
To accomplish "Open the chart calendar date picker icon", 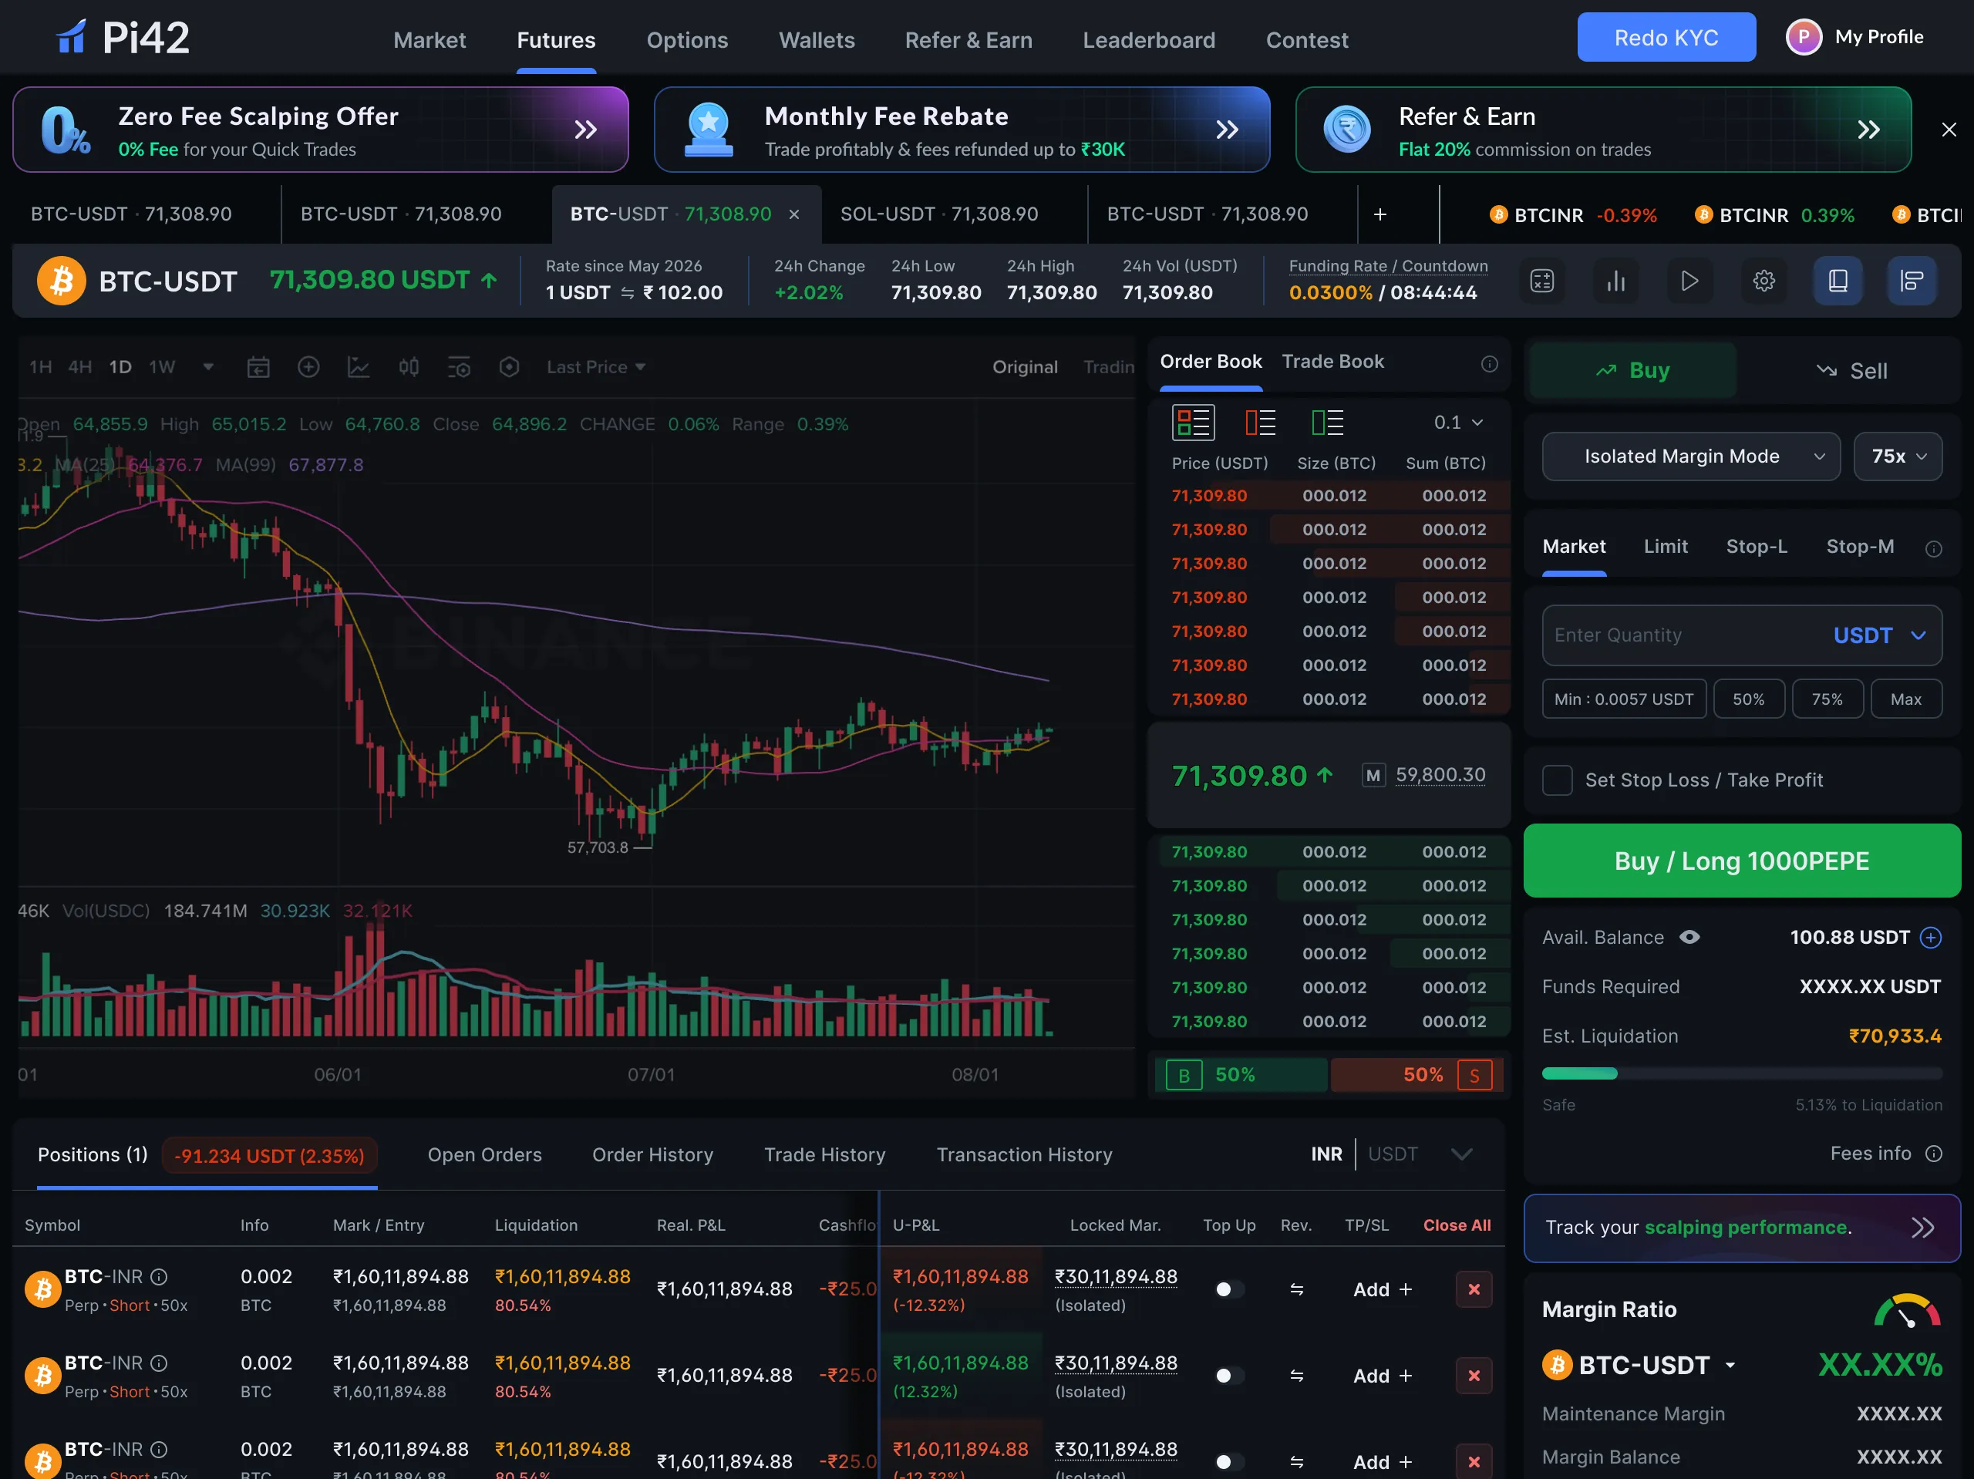I will 258,367.
